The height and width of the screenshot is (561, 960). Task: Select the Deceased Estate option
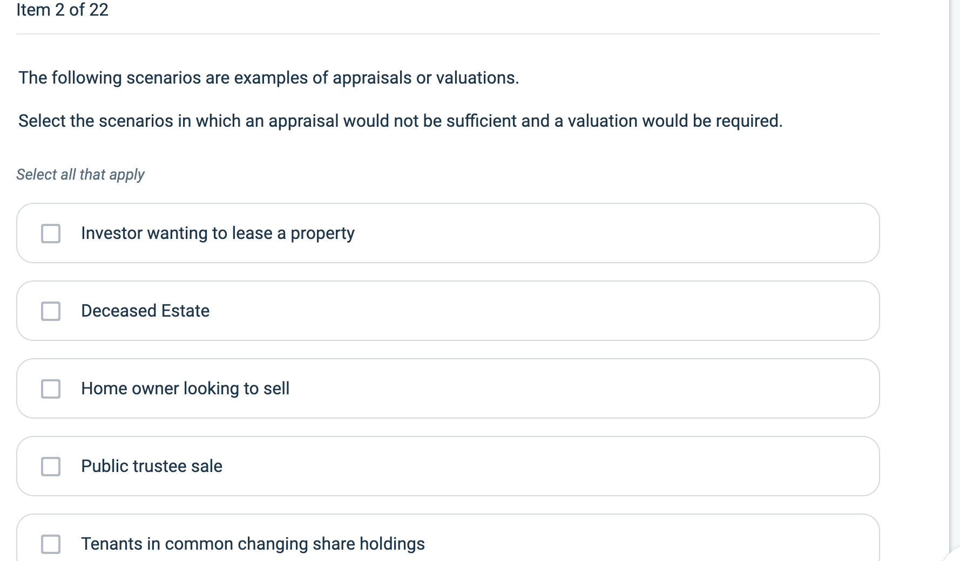145,311
